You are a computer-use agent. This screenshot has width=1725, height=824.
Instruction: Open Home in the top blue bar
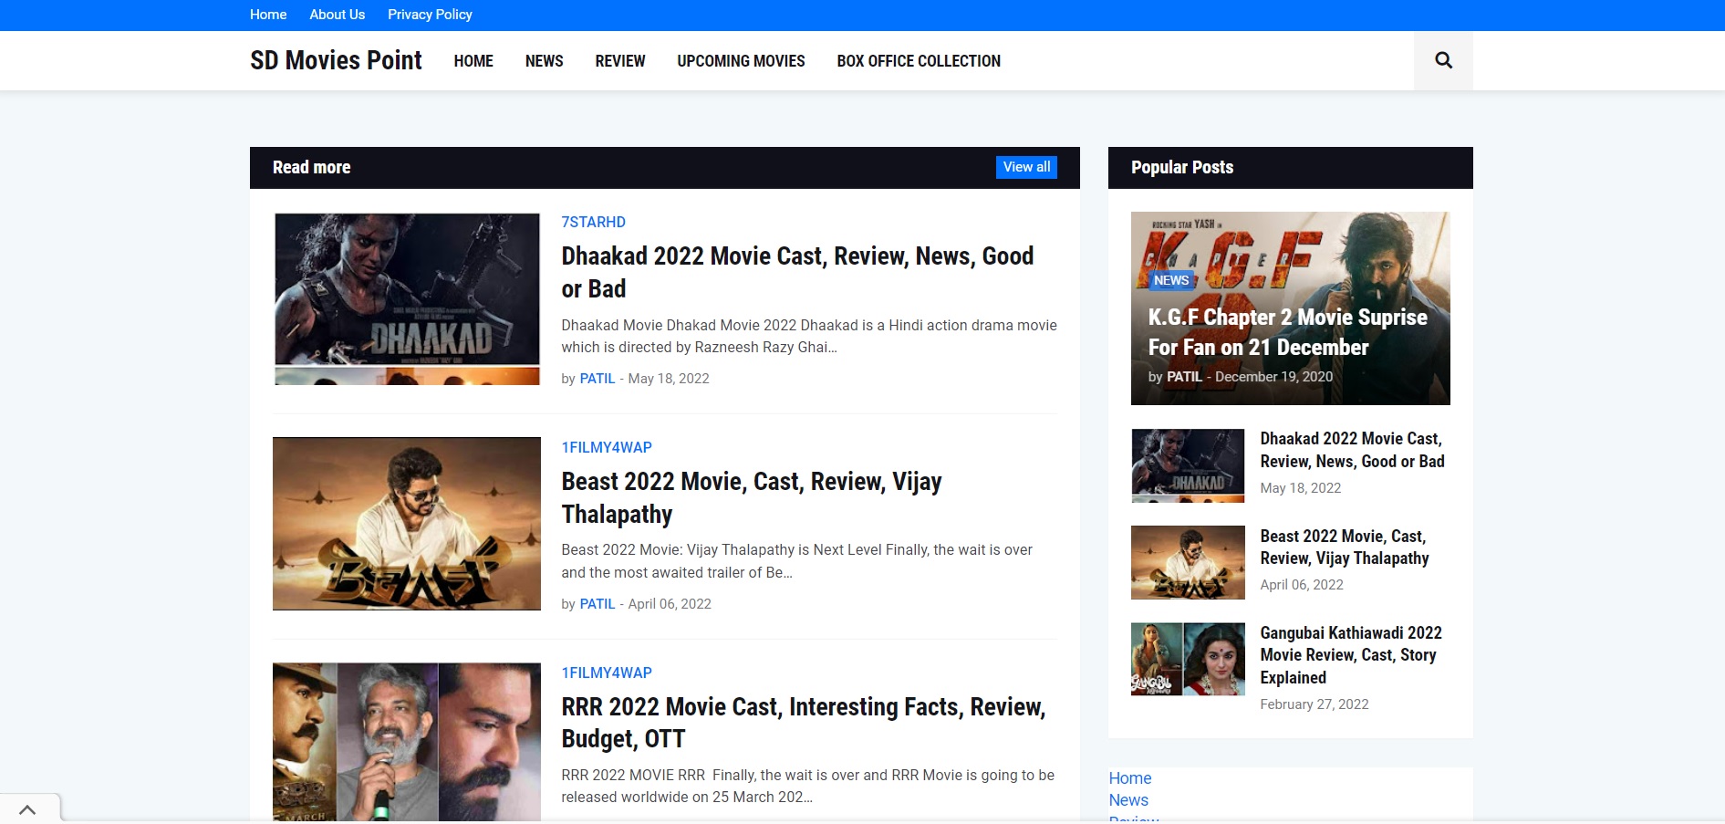268,15
